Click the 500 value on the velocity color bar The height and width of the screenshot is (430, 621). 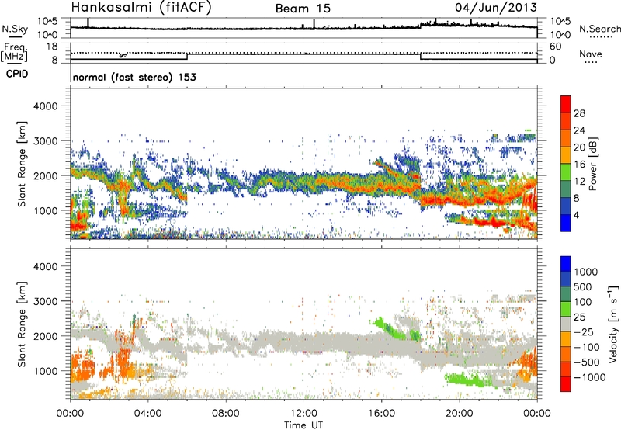(x=583, y=287)
